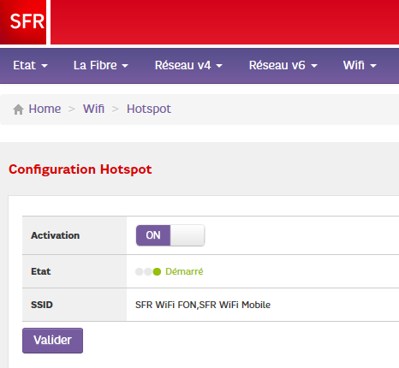
Task: Expand the Etat dropdown arrow
Action: pos(45,66)
